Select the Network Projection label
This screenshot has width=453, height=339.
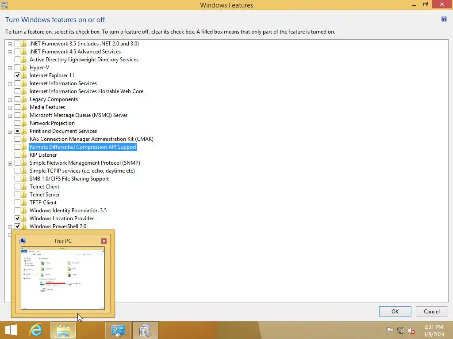pos(52,123)
